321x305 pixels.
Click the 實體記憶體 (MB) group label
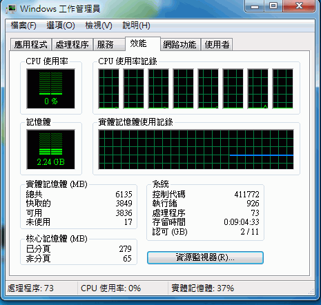pyautogui.click(x=57, y=184)
